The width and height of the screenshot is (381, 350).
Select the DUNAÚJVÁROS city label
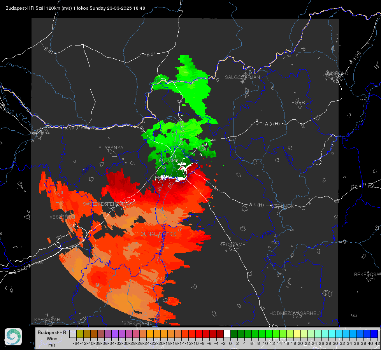(158, 234)
